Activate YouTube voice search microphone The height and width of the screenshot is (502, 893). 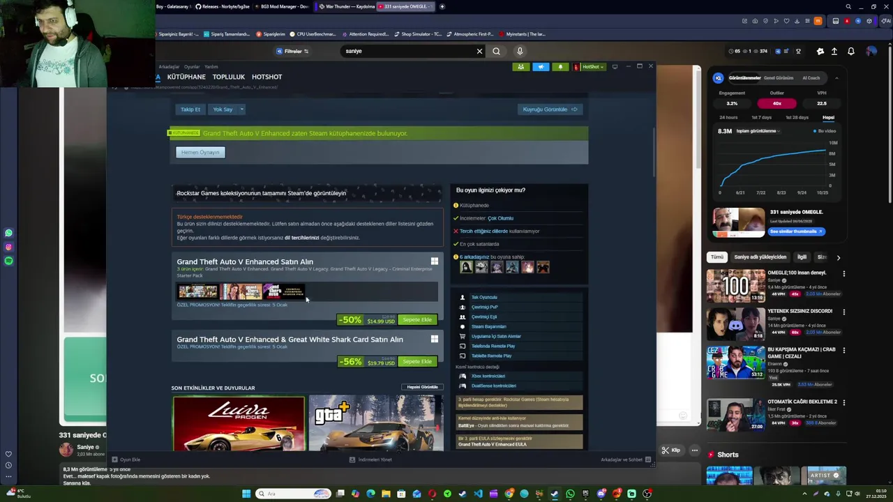pyautogui.click(x=520, y=51)
